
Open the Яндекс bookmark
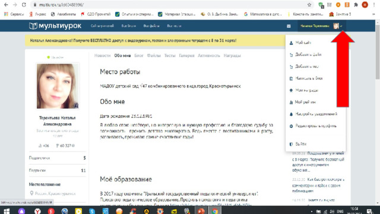[x=37, y=14]
